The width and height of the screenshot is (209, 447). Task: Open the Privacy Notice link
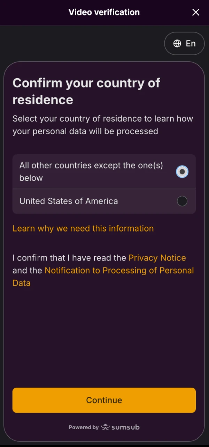157,258
